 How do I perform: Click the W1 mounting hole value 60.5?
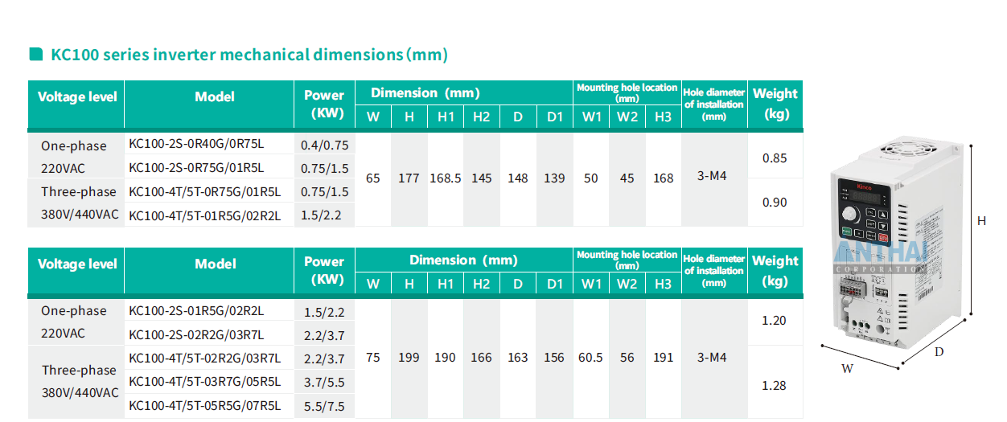(591, 358)
